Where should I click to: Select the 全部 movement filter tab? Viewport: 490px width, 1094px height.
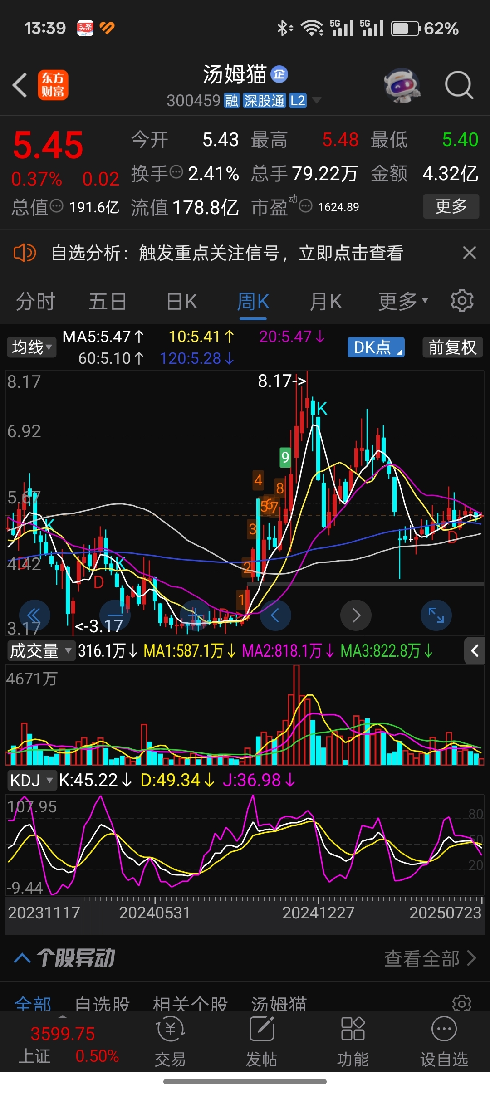(x=33, y=1004)
